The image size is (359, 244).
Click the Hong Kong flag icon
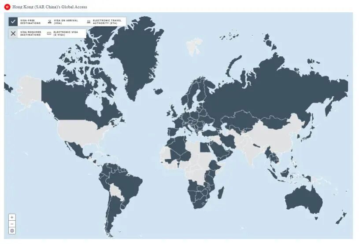(x=7, y=7)
